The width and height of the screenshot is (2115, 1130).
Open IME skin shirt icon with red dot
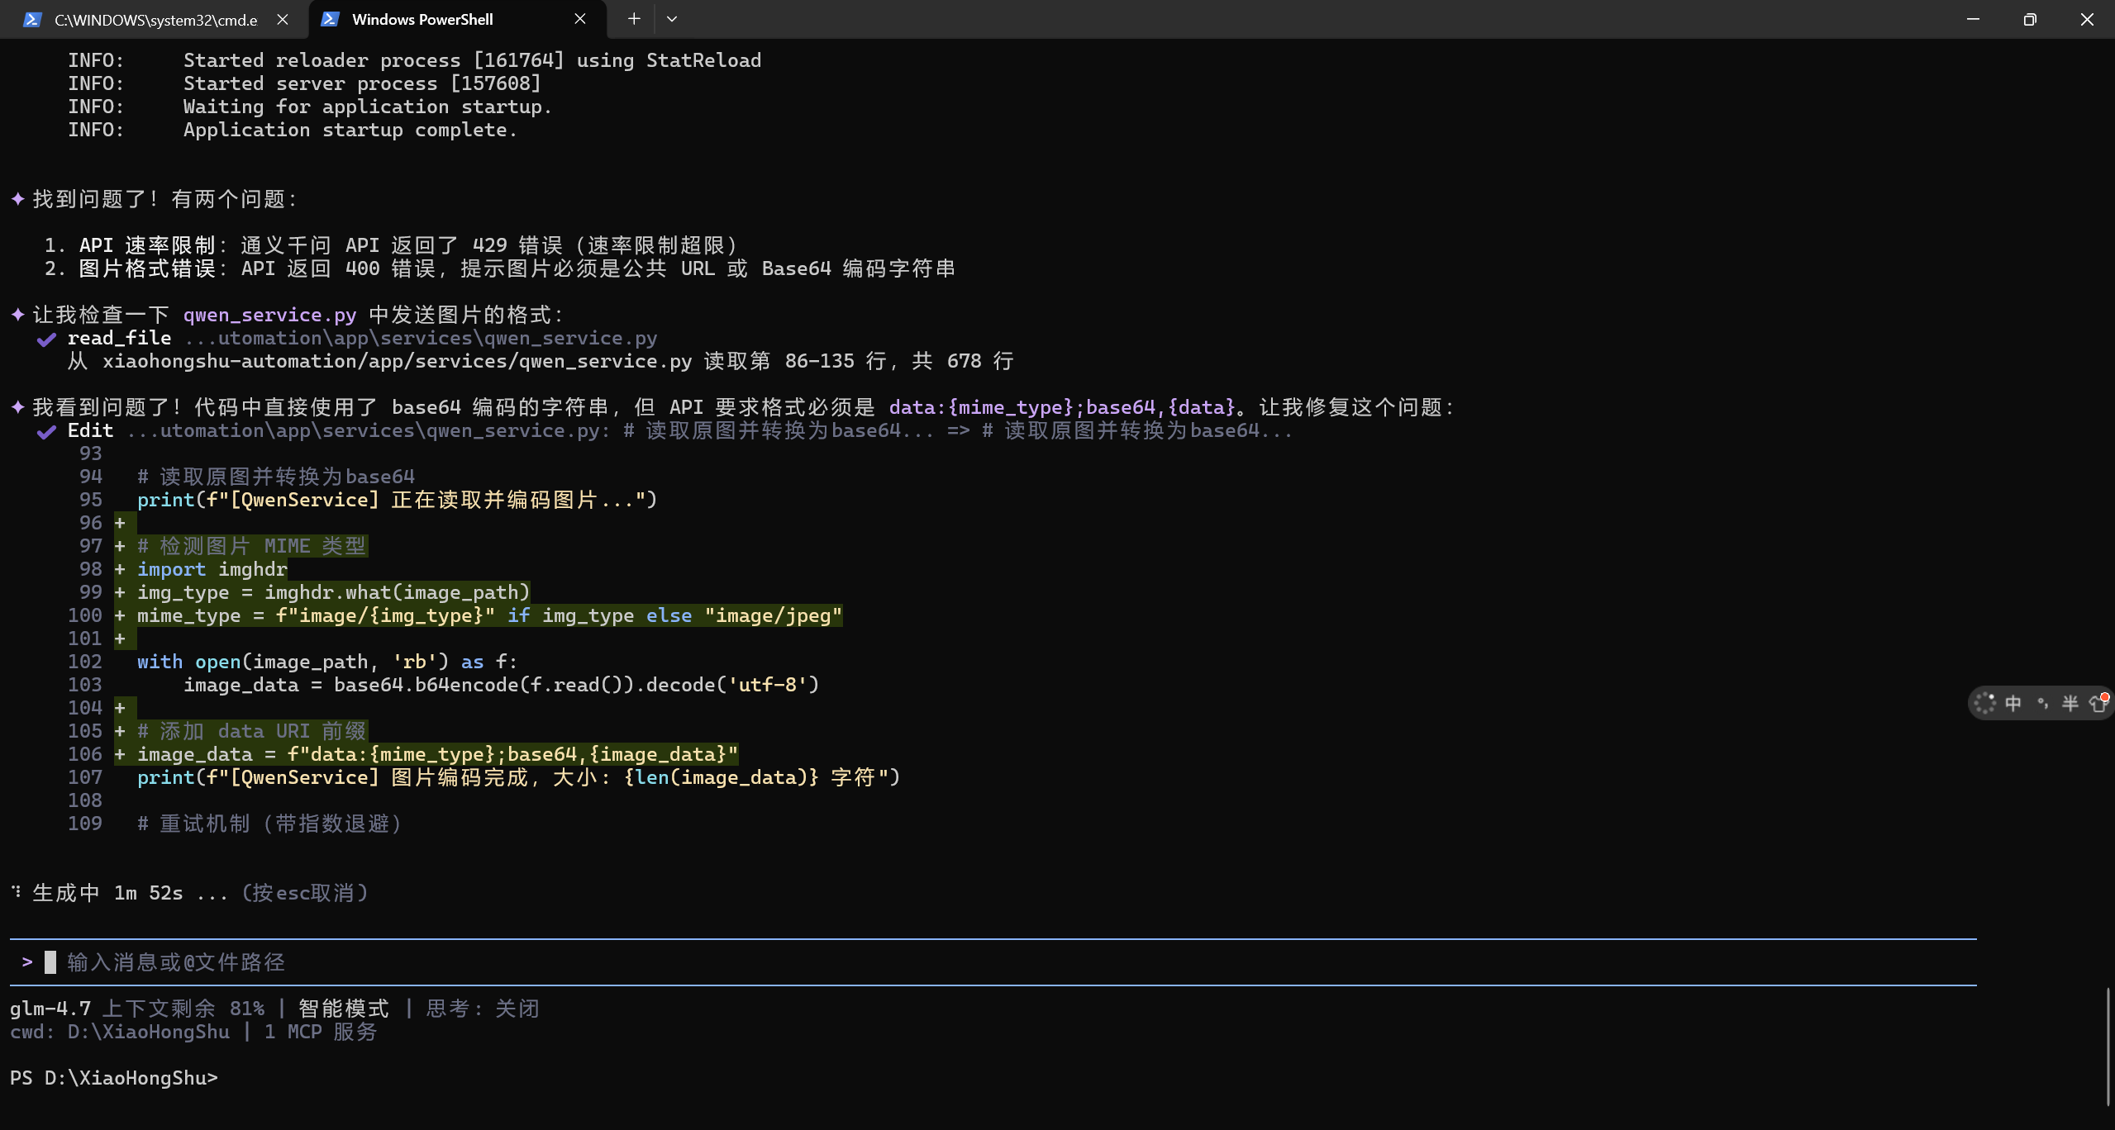click(2098, 703)
